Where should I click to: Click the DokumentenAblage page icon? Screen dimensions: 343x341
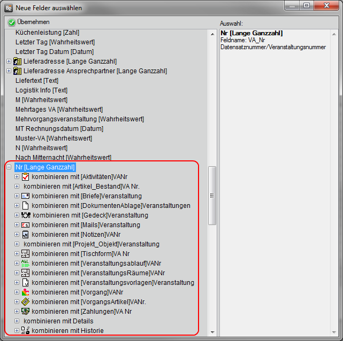(25, 206)
